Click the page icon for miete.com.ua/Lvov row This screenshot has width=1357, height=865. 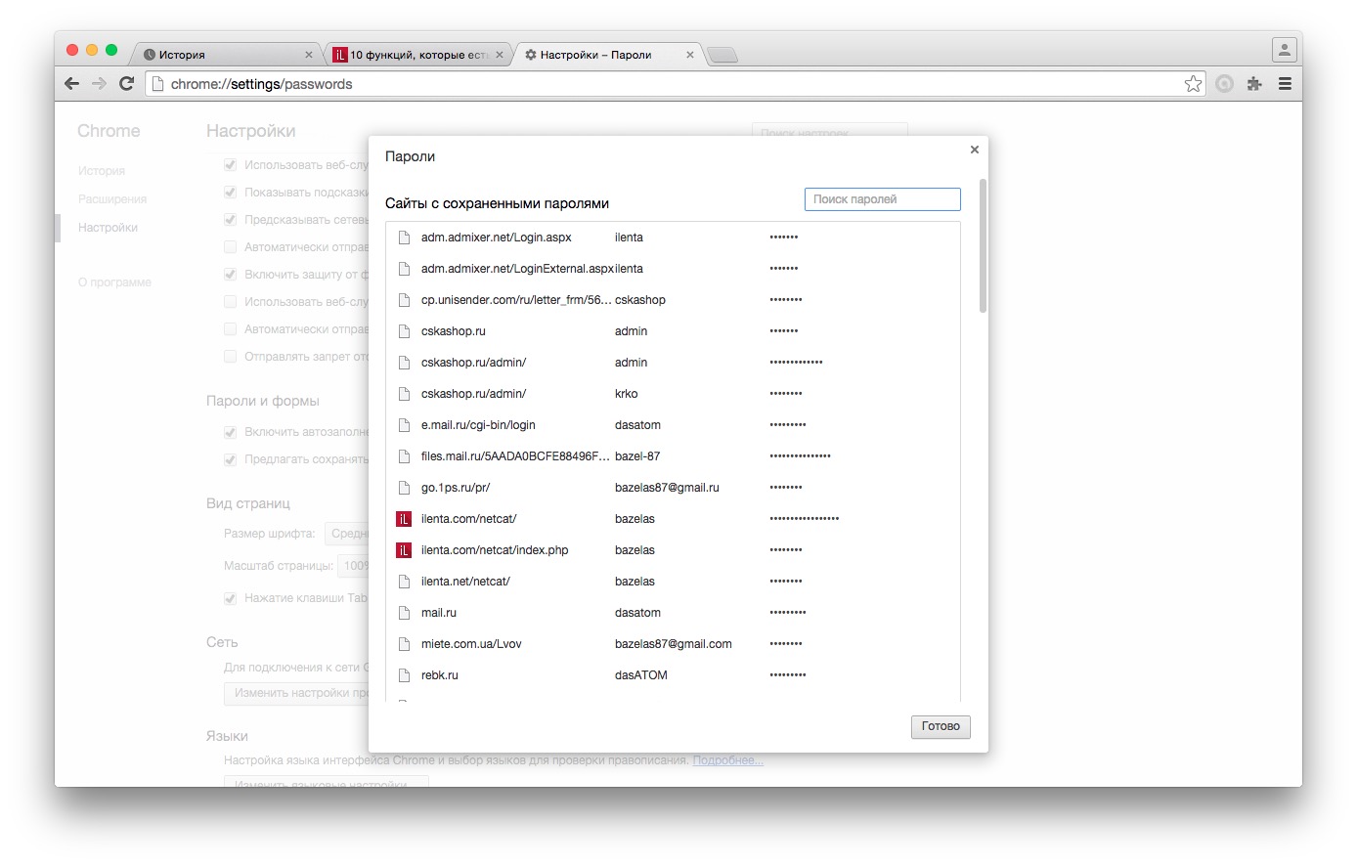click(x=404, y=644)
